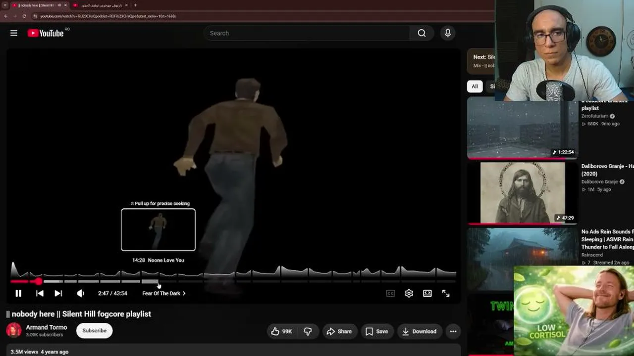
Task: Open the tab search dropdown arrow
Action: [4, 5]
